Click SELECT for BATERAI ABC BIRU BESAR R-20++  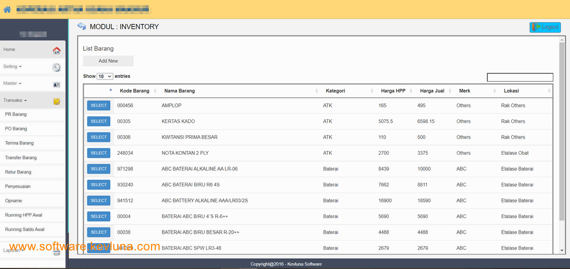(99, 232)
